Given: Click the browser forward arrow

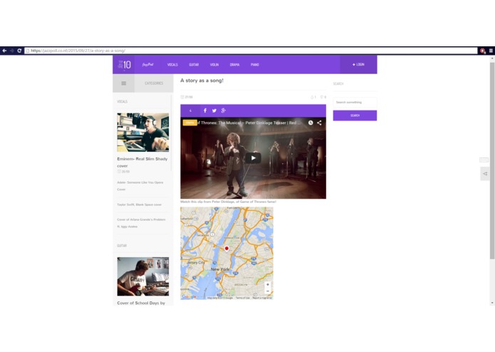Looking at the screenshot, I should point(12,51).
